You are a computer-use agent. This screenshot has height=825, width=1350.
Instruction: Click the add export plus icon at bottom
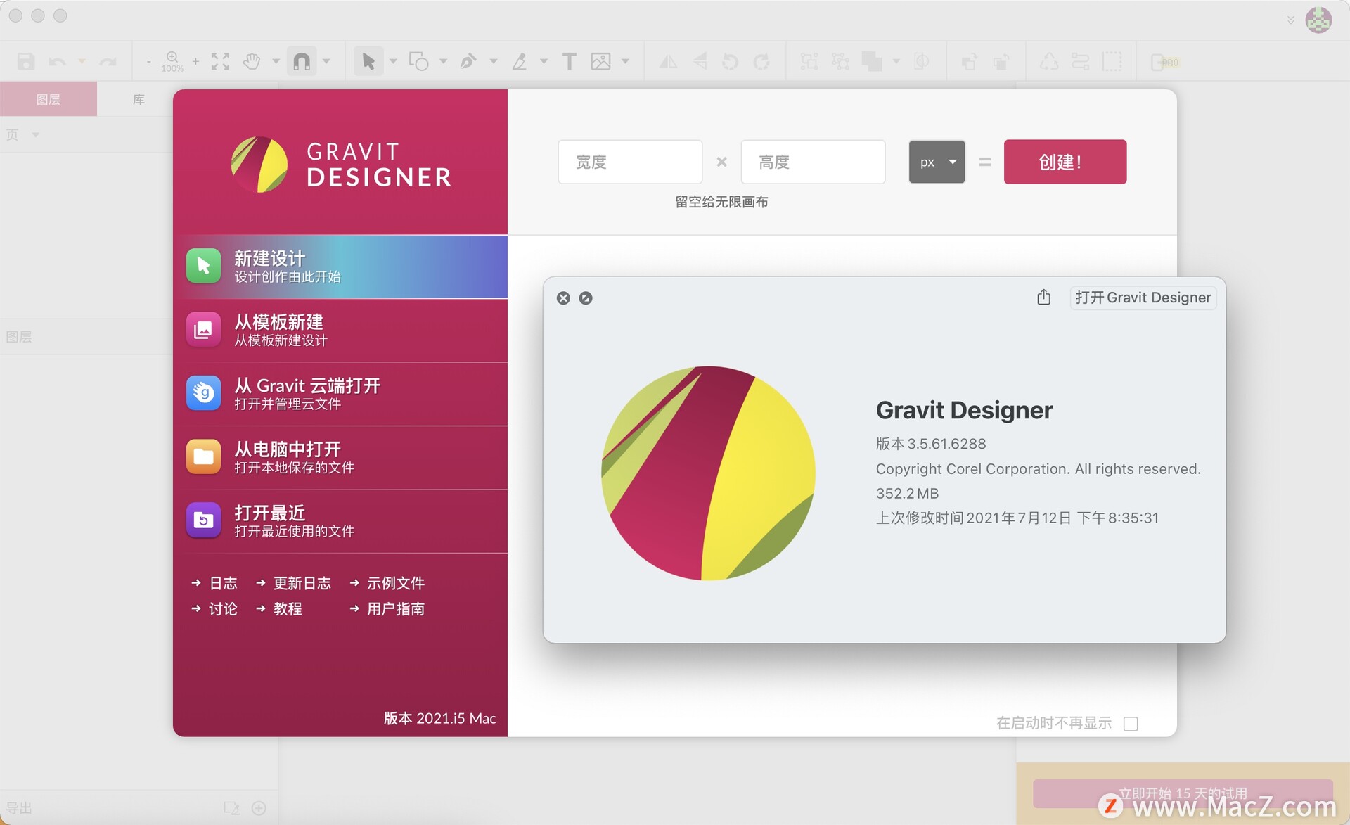click(259, 808)
